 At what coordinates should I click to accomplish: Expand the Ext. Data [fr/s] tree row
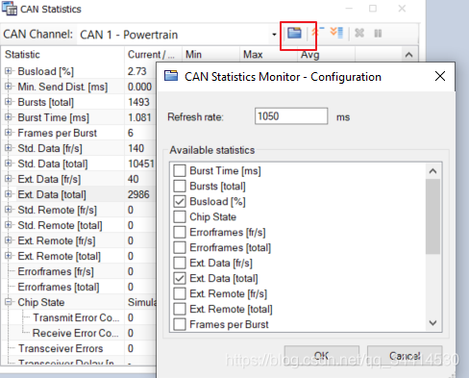click(9, 179)
